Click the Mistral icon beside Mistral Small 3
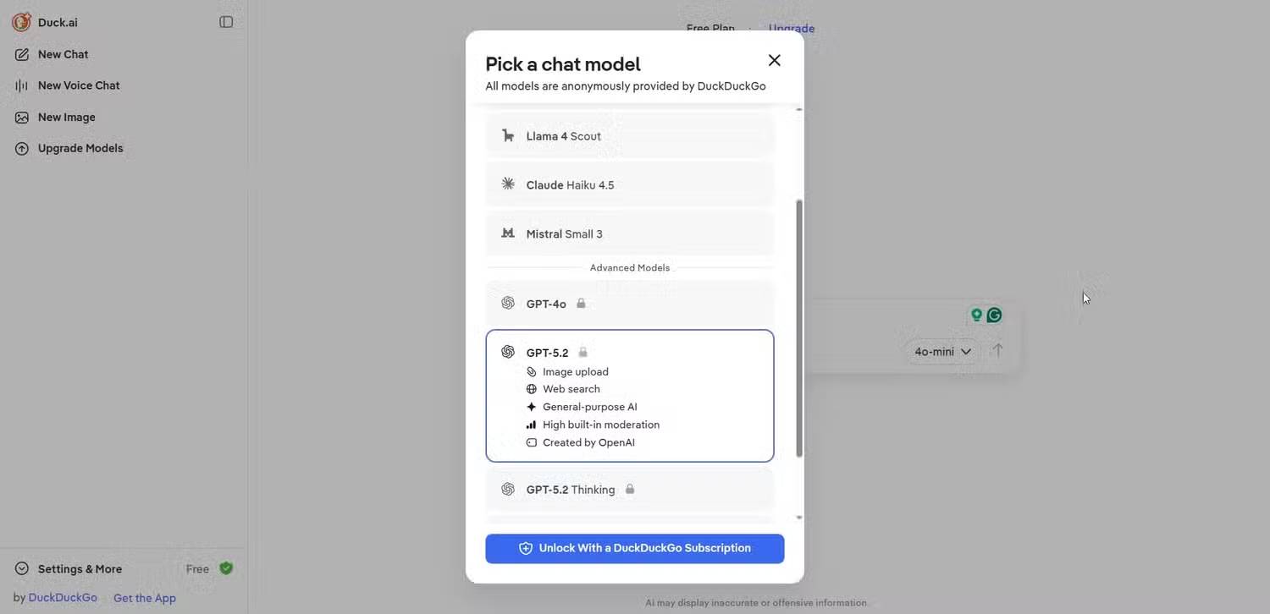The width and height of the screenshot is (1270, 614). click(507, 233)
